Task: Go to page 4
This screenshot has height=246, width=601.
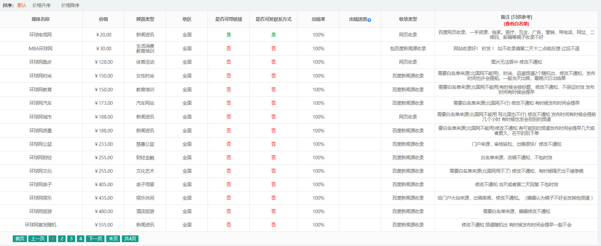Action: [81, 239]
